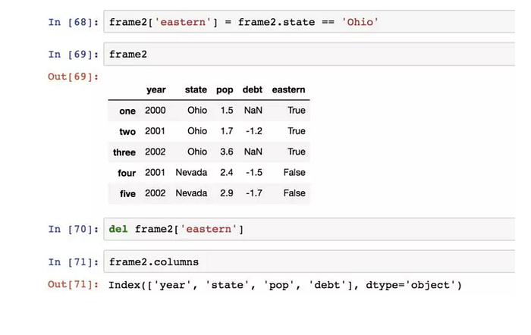Click the row index 'four'
This screenshot has height=335, width=531.
(127, 173)
